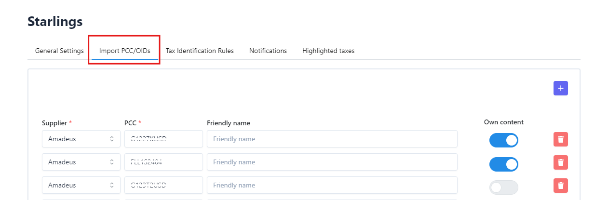595x200 pixels.
Task: Click the first row's Friendly name field
Action: (332, 139)
